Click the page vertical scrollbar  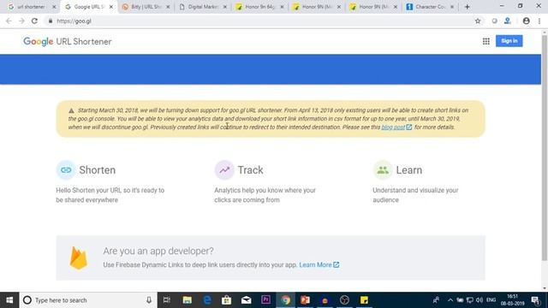545,147
